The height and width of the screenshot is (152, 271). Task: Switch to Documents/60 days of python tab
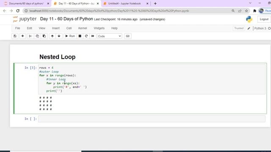pos(26,3)
